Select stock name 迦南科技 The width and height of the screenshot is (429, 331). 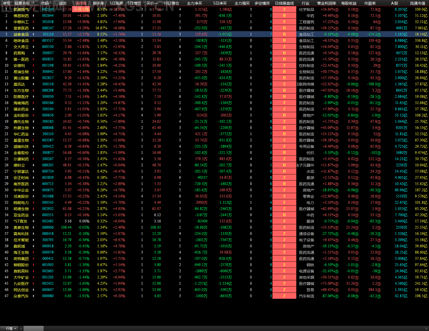[21, 147]
